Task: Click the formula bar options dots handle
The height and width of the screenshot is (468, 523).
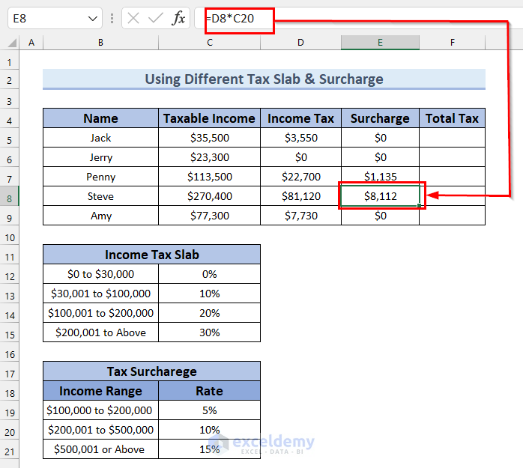Action: click(112, 18)
